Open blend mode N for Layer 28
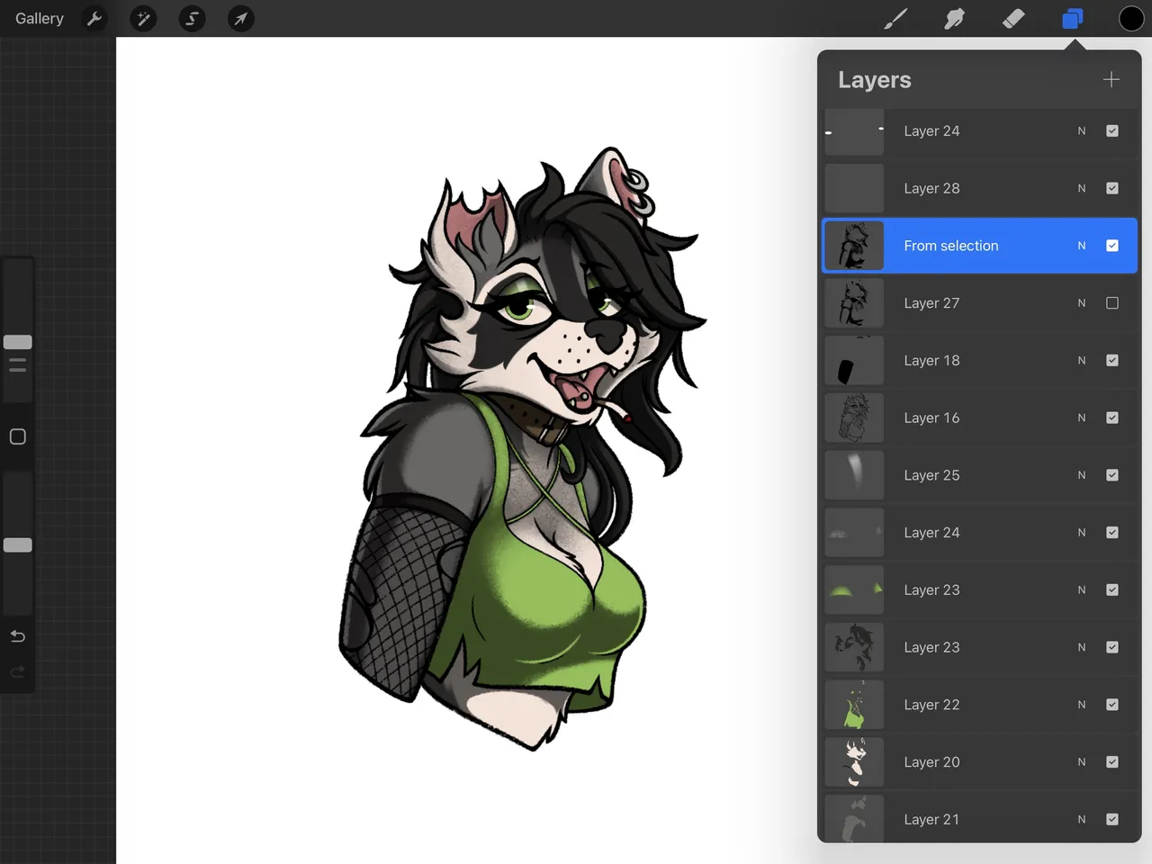 (1082, 188)
